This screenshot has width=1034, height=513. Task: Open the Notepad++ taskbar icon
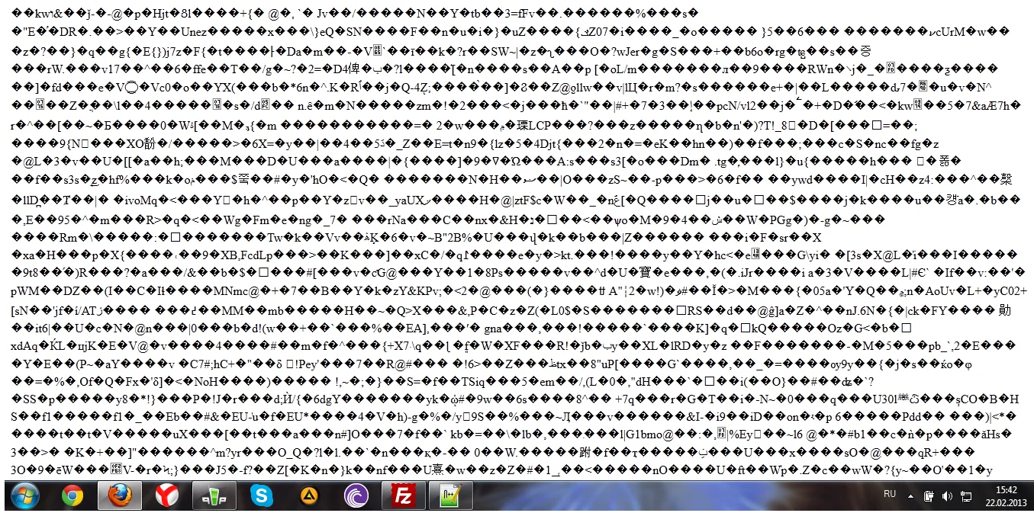(449, 497)
